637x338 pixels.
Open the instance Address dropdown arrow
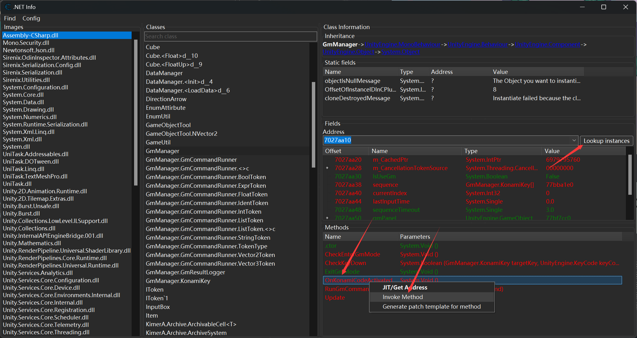click(x=574, y=140)
